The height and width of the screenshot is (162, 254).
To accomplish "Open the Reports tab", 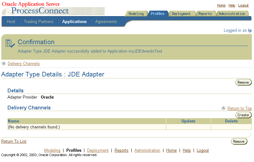I will coord(205,14).
